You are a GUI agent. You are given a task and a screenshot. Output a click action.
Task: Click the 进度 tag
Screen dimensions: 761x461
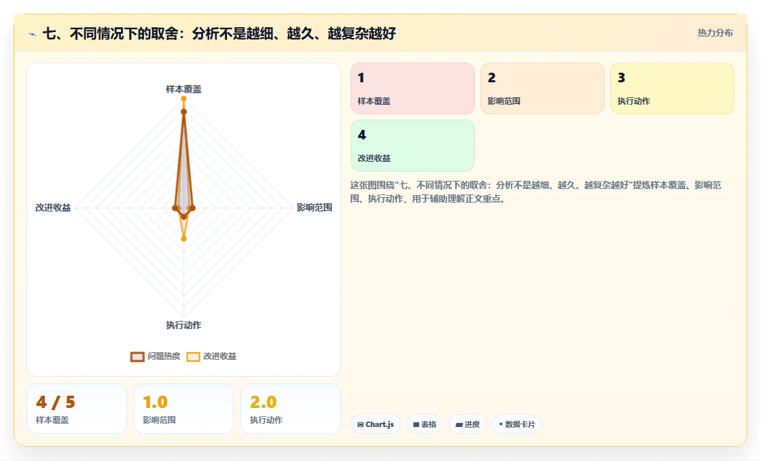(x=467, y=424)
